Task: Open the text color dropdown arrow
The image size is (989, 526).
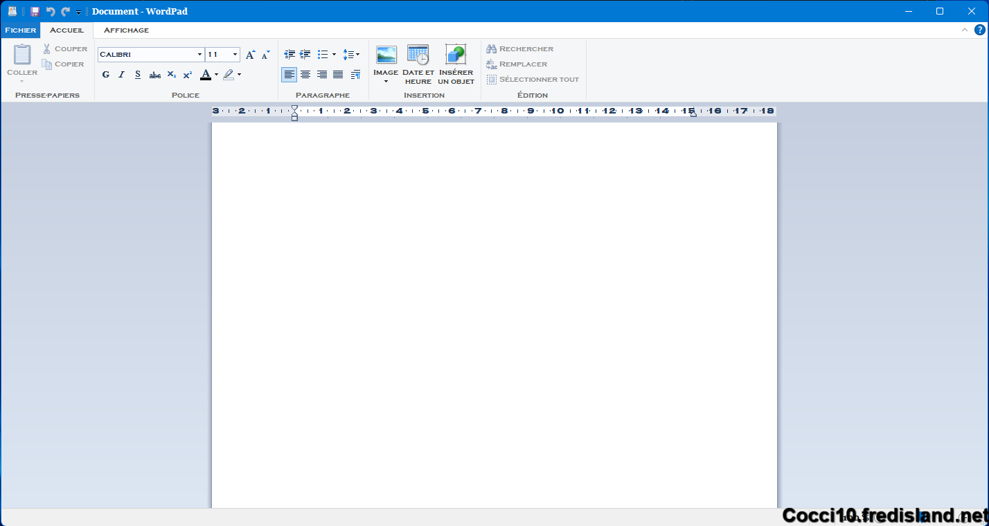Action: coord(216,75)
